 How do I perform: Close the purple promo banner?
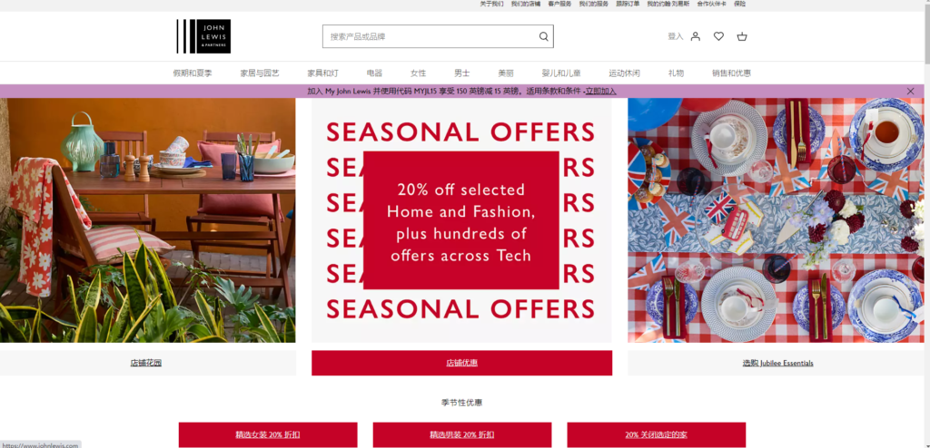click(910, 91)
